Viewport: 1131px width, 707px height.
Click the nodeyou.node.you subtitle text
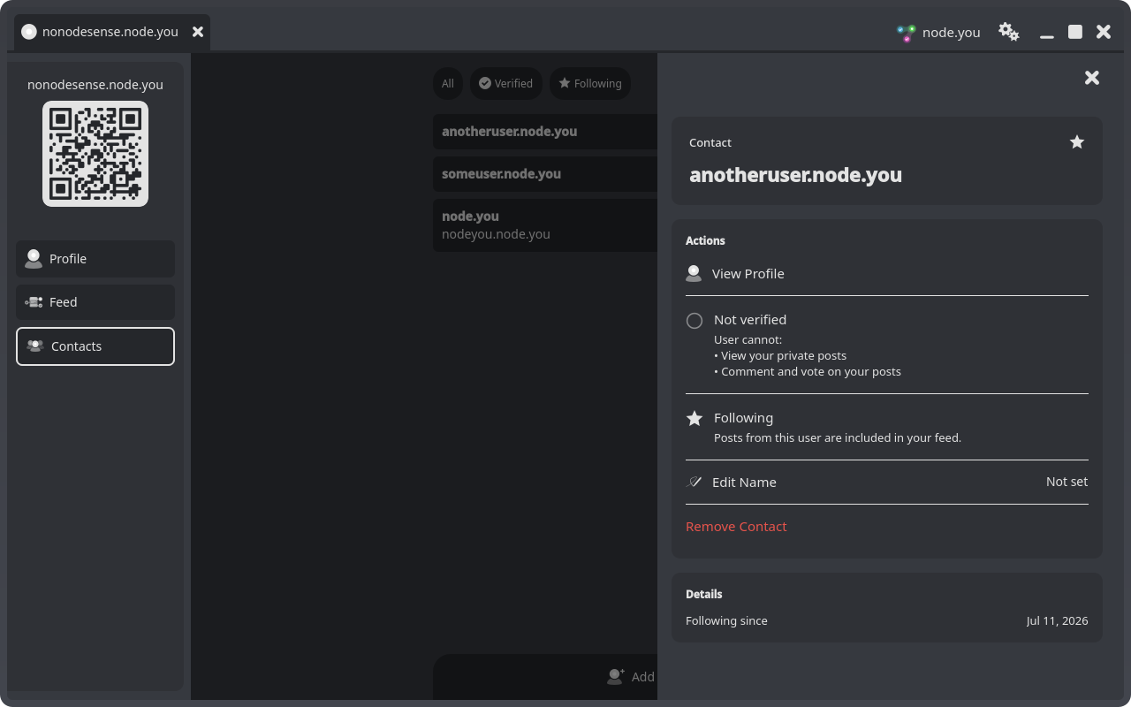[496, 235]
